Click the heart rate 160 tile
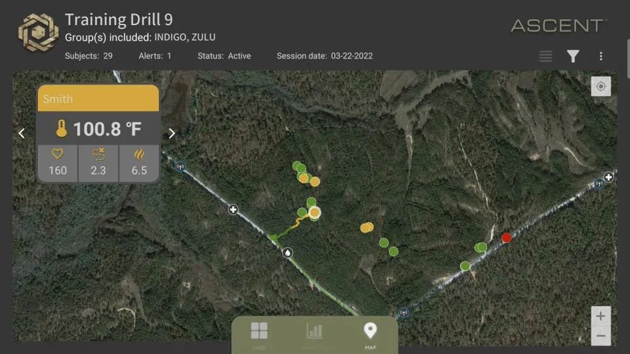The height and width of the screenshot is (354, 630). tap(58, 163)
